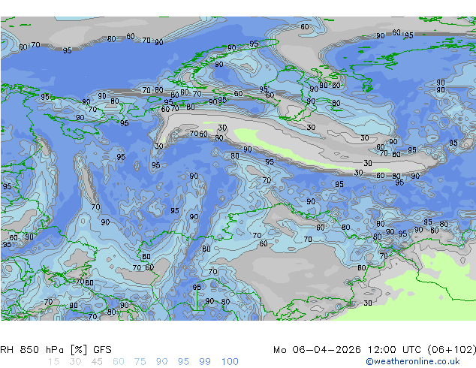Click the 'Mo 06-04-2026 12:00 UTC' timestamp
This screenshot has height=368, width=476.
point(348,350)
